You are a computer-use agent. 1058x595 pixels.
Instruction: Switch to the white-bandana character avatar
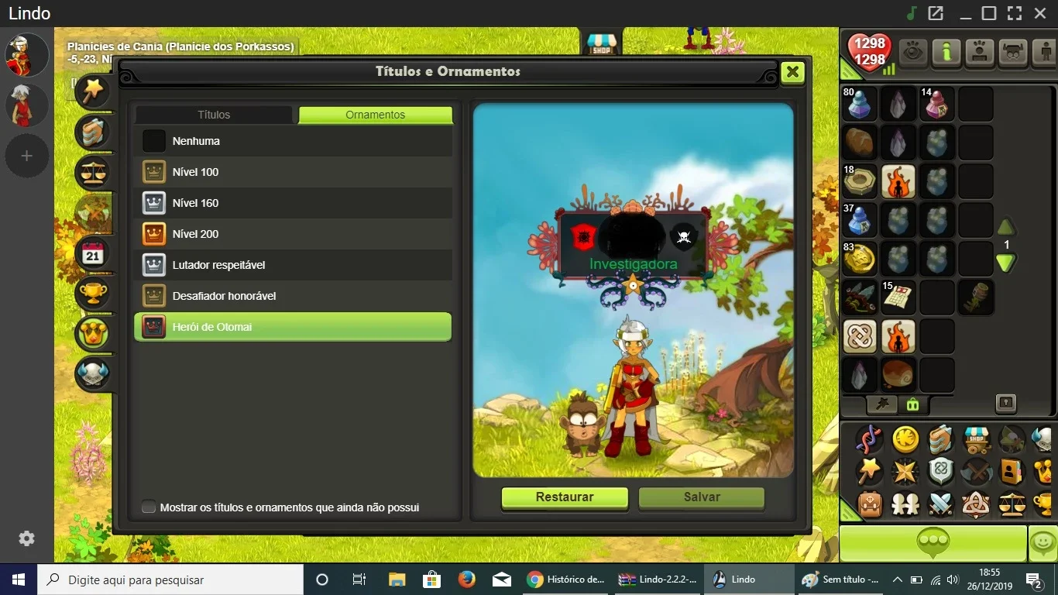pos(27,55)
